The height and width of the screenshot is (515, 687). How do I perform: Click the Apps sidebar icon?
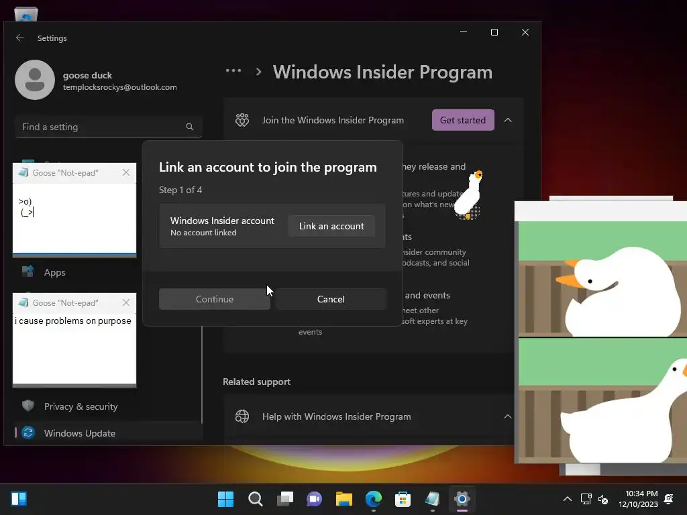[x=28, y=272]
